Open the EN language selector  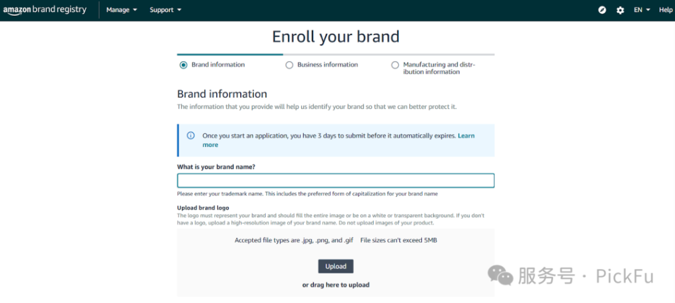642,10
